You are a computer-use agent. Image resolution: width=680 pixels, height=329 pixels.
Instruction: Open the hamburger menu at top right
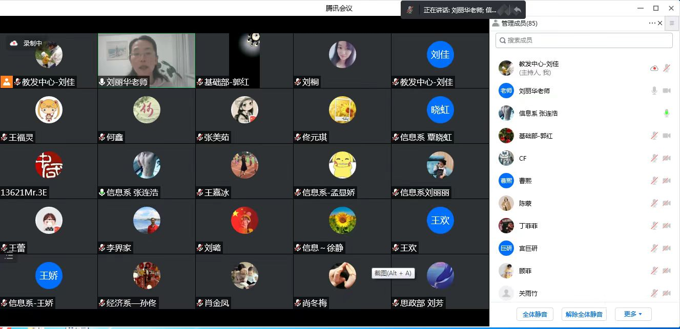[672, 23]
